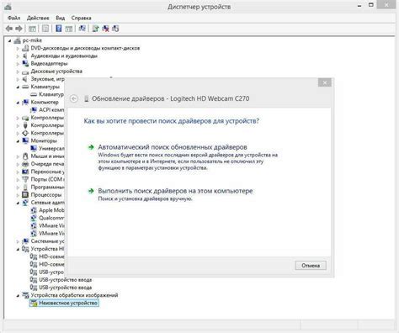399x333 pixels.
Task: Collapse Устройства обработки изображений category
Action: (x=18, y=295)
